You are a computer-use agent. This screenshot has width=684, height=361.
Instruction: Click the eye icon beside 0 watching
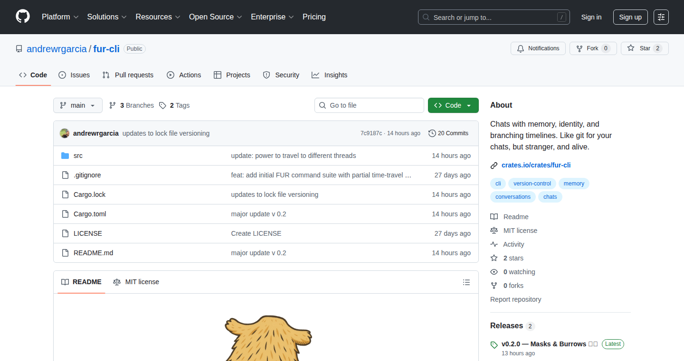494,272
